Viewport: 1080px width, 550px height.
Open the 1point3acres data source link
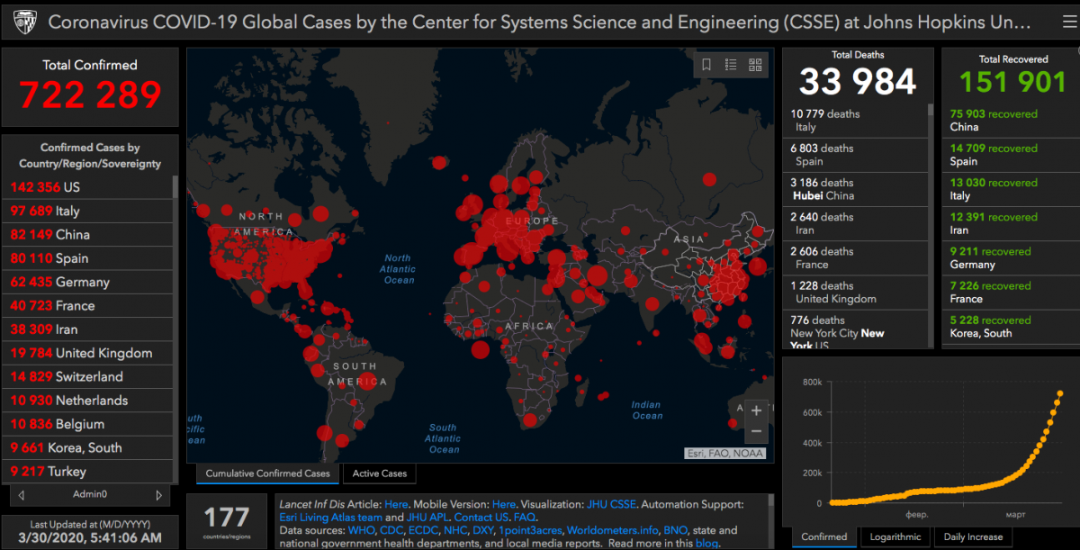(531, 530)
